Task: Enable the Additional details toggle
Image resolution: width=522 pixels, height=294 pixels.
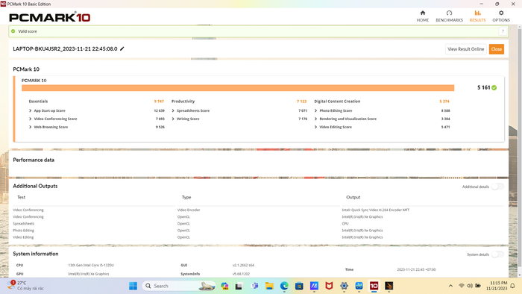Action: point(497,187)
